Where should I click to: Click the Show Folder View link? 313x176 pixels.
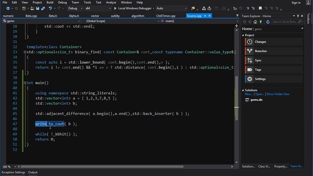pyautogui.click(x=278, y=94)
